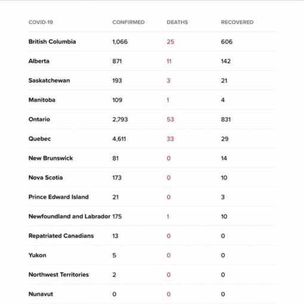Select the Manitoba row label
The height and width of the screenshot is (304, 304).
42,100
